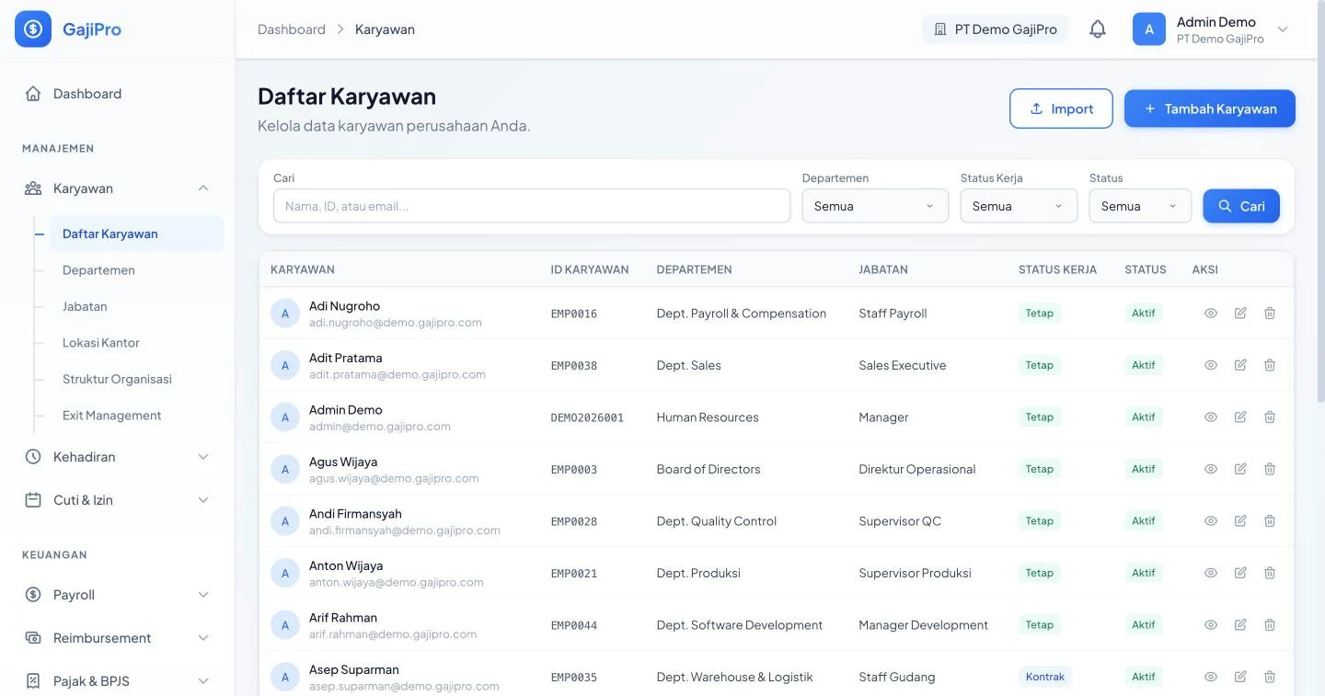Edit the Admin Demo employee row
This screenshot has height=696, width=1325.
[1240, 417]
